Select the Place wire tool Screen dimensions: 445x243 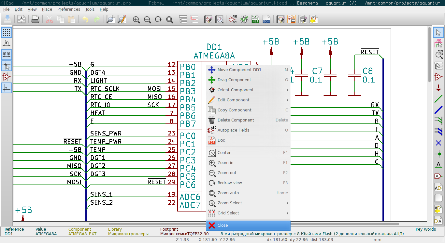click(438, 99)
